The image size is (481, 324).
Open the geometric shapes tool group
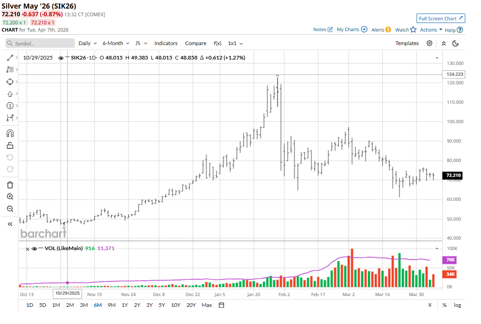10,82
